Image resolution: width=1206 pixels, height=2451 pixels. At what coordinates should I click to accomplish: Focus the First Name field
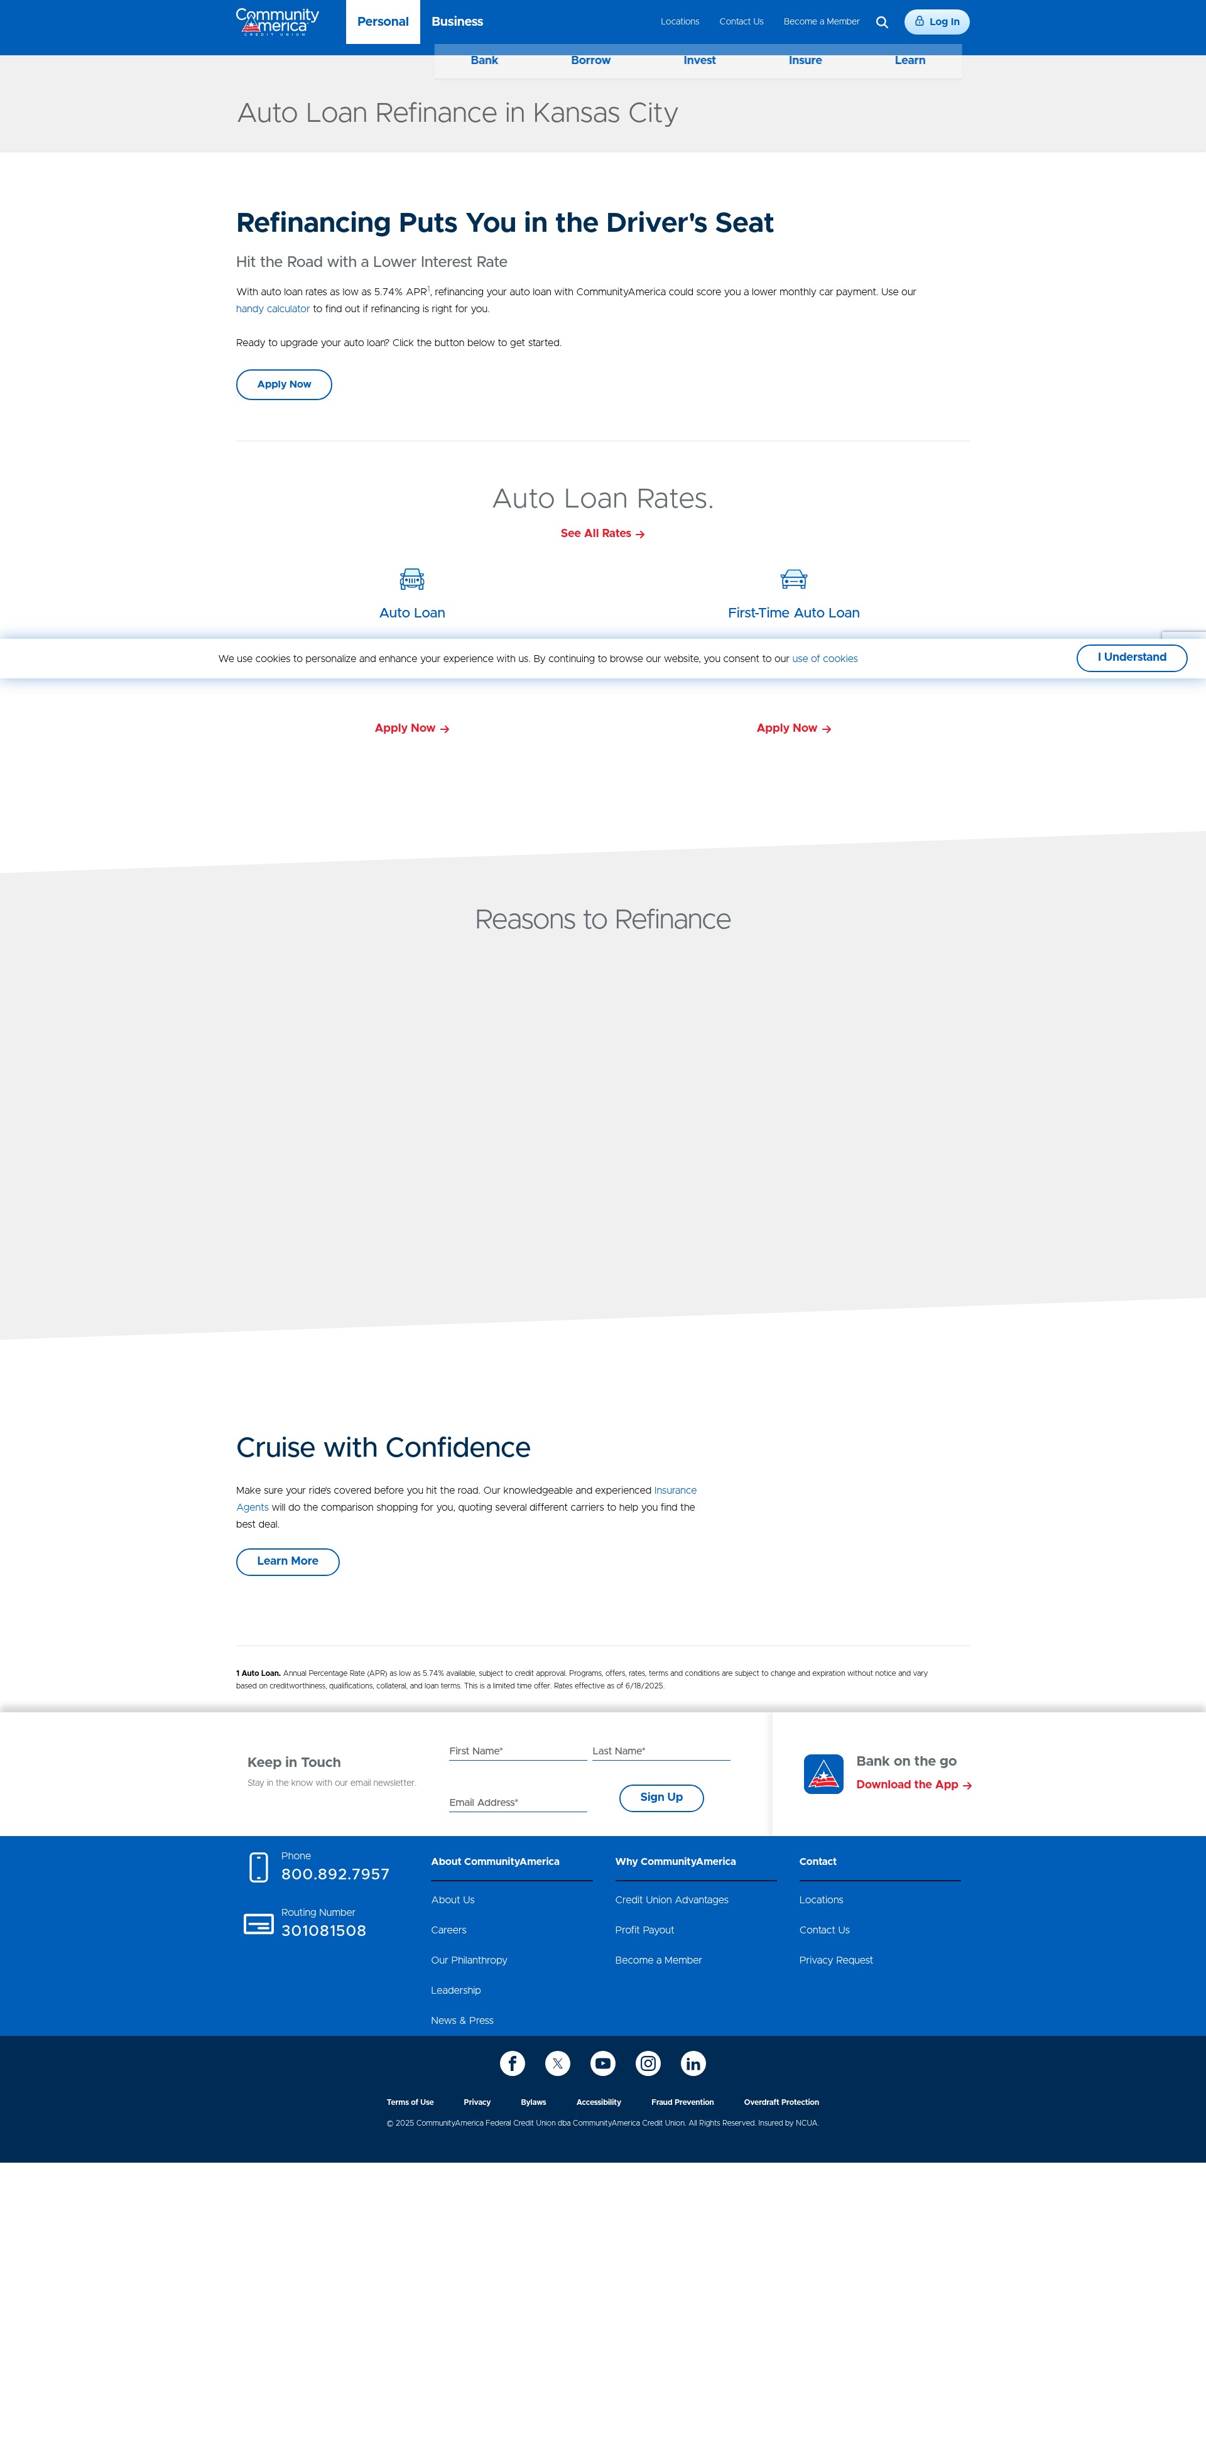click(x=518, y=1751)
